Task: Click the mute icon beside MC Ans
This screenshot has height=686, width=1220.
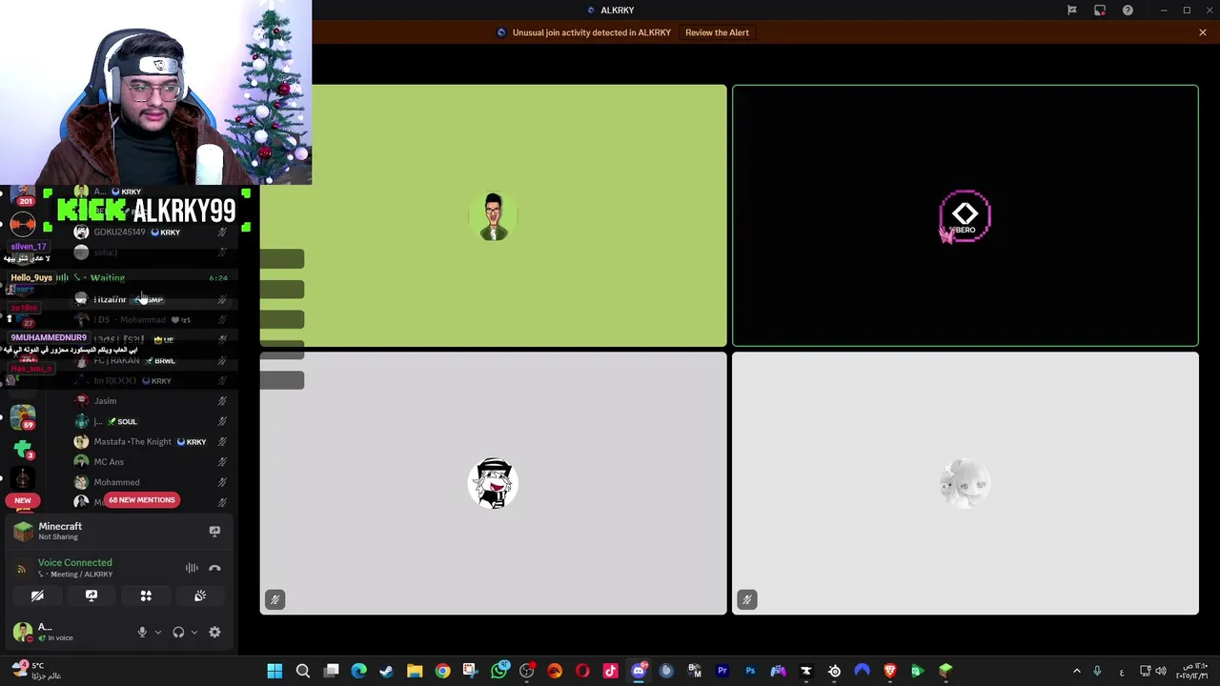Action: (222, 462)
